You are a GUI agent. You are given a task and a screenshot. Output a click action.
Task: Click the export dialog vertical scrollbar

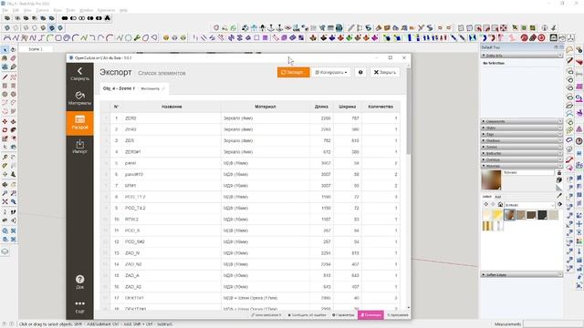point(409,111)
